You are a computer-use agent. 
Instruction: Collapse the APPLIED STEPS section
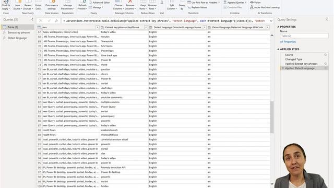click(x=278, y=49)
